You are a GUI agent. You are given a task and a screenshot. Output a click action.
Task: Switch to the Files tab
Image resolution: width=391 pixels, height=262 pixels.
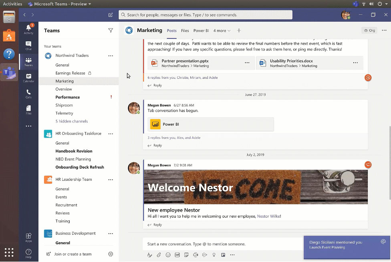coord(185,31)
